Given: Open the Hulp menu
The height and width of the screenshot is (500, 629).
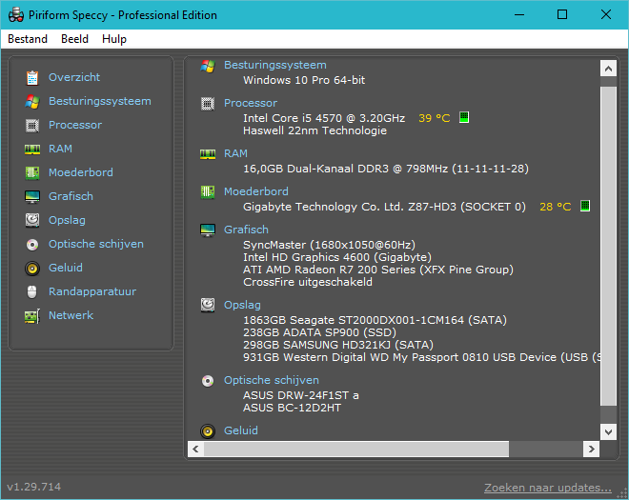Looking at the screenshot, I should pyautogui.click(x=114, y=39).
